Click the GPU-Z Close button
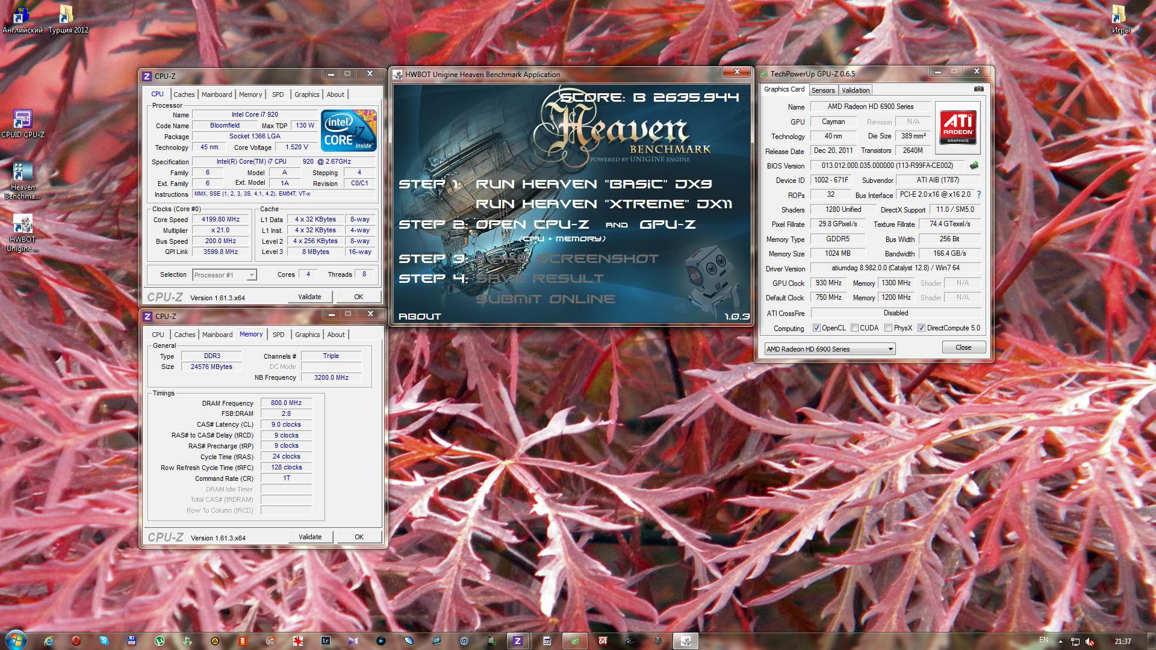This screenshot has width=1156, height=650. click(963, 347)
